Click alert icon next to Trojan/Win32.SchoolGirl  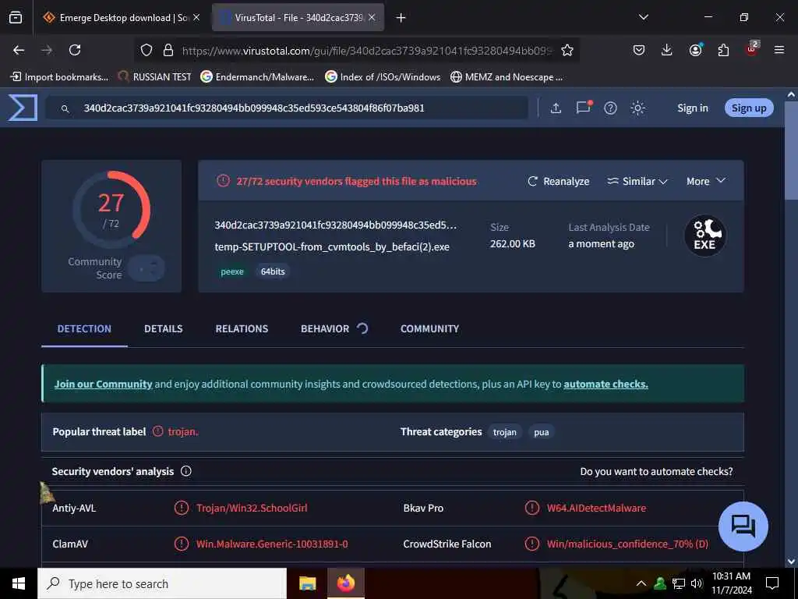tap(181, 508)
